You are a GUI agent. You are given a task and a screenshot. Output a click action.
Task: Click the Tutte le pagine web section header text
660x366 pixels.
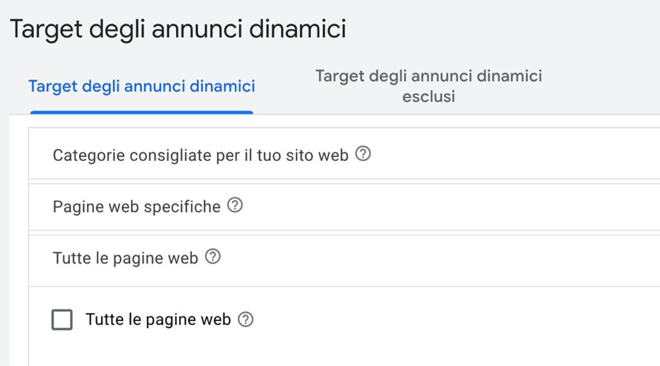(125, 258)
